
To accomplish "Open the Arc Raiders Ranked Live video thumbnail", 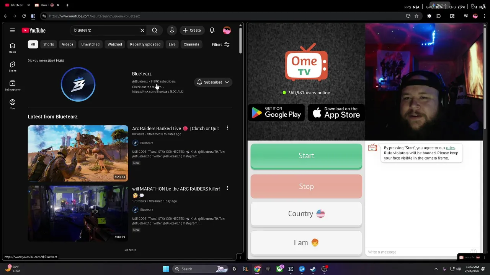I will 78,153.
